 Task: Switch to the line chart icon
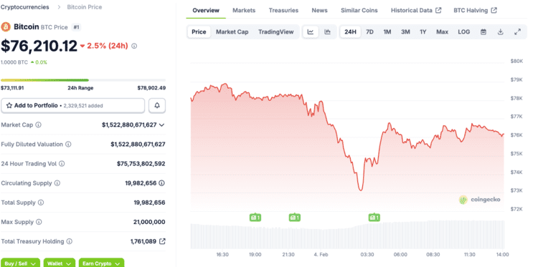(x=311, y=31)
